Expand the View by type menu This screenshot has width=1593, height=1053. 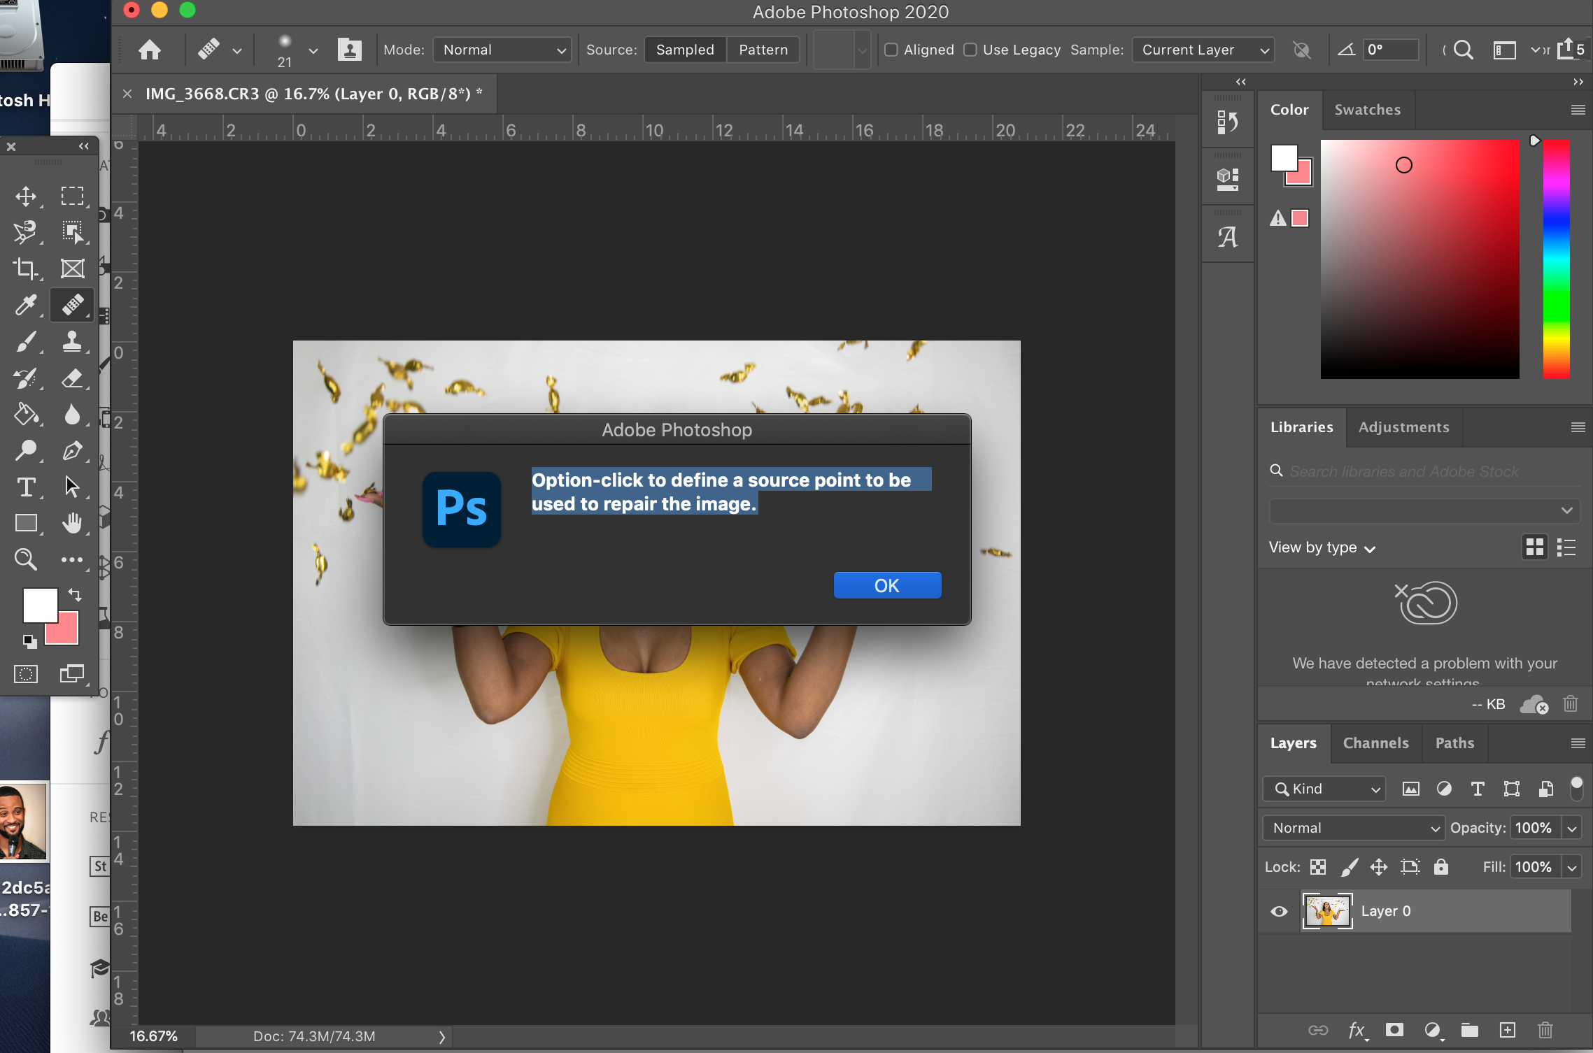1322,547
